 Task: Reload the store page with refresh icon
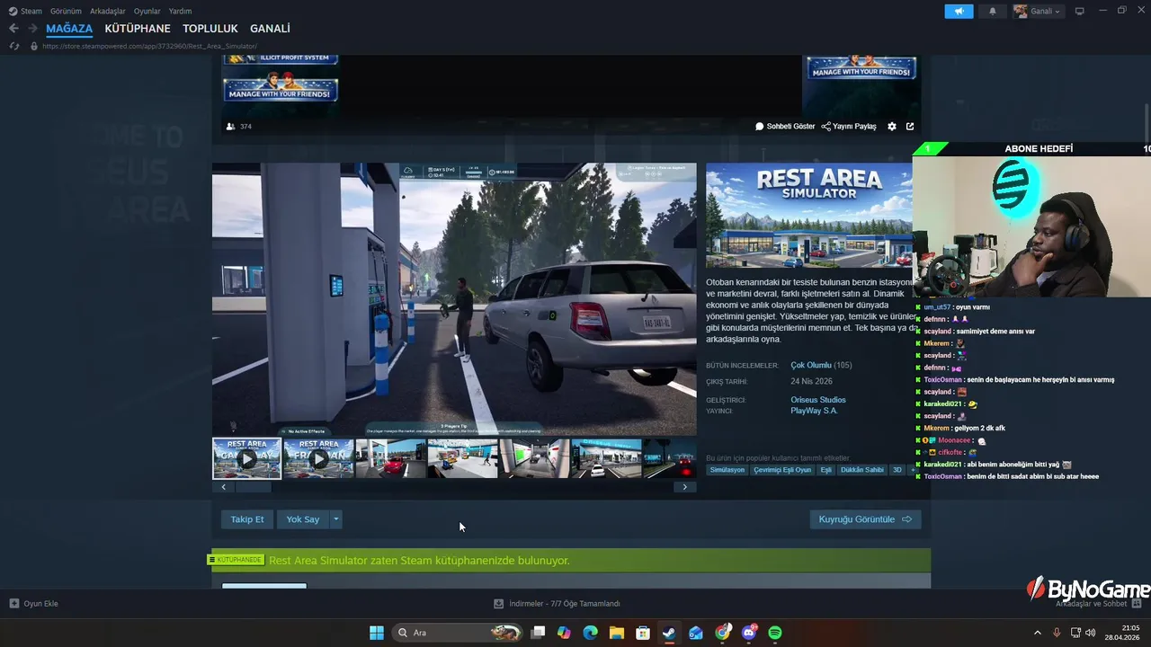(13, 46)
